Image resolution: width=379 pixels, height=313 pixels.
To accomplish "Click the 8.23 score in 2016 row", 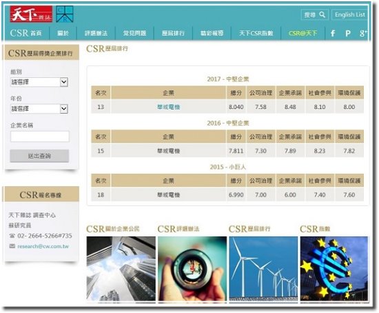I will pyautogui.click(x=320, y=151).
